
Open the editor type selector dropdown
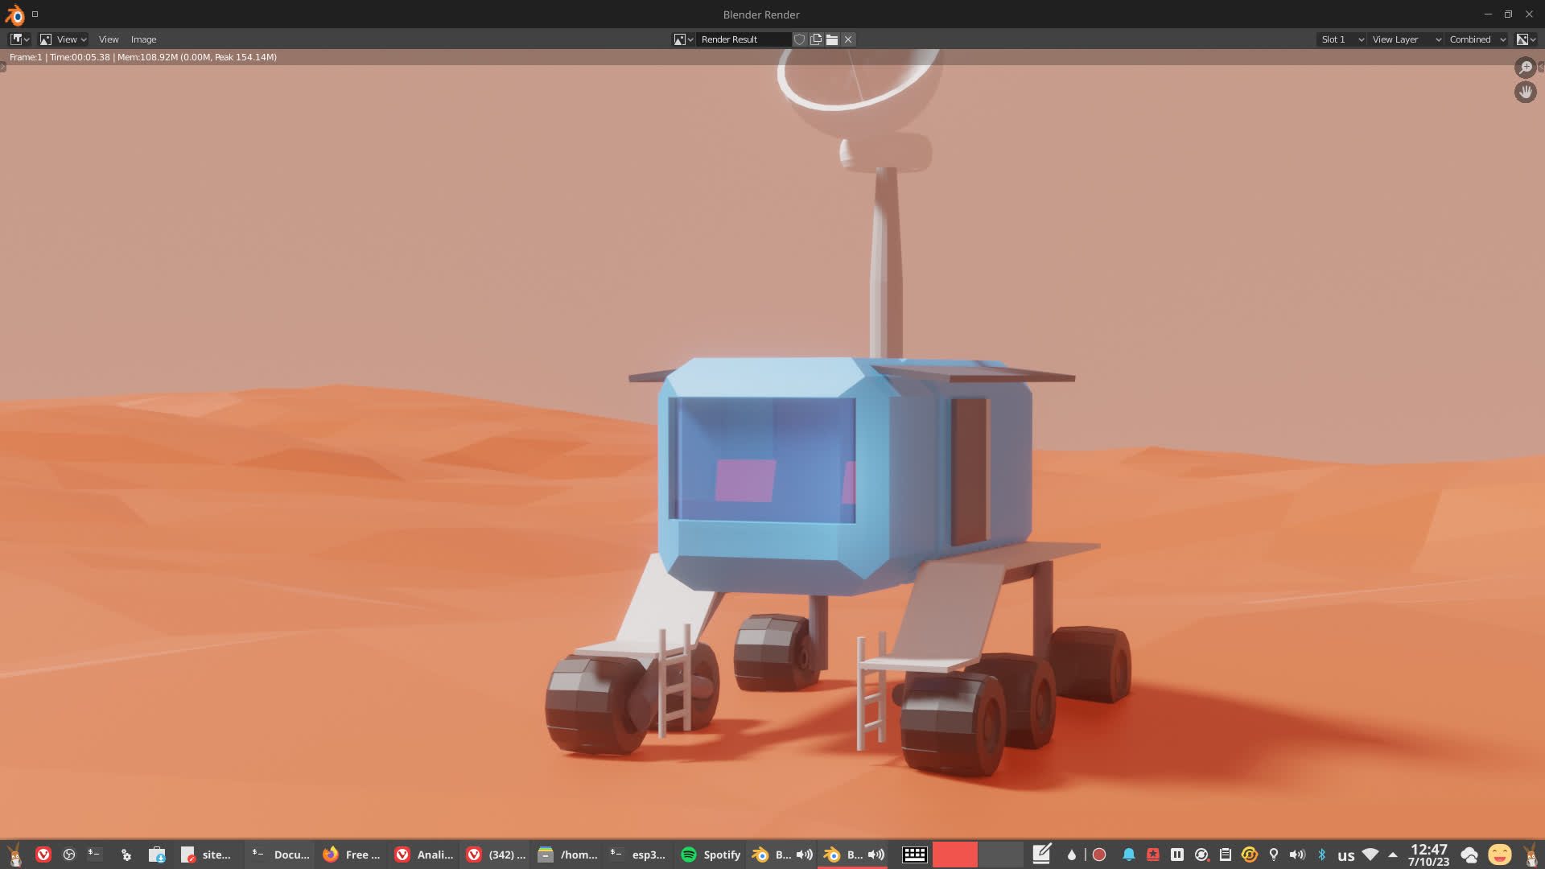coord(19,39)
